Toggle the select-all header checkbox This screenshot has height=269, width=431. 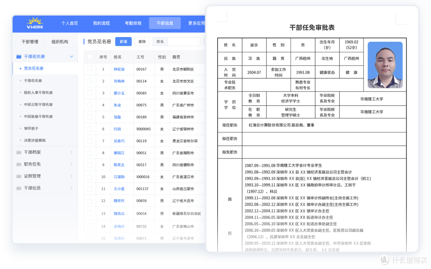pos(90,57)
